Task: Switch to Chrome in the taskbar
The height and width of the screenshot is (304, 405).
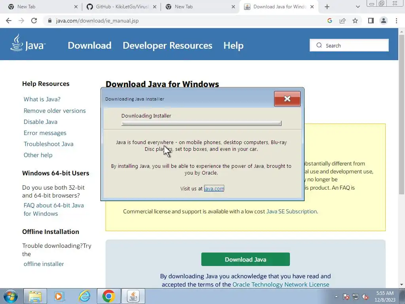Action: pos(109,296)
